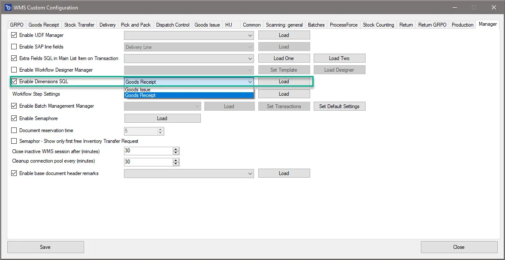Open the base document header remarks dropdown
This screenshot has width=505, height=260.
point(189,173)
